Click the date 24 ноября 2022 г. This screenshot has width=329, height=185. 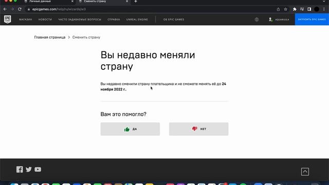tap(163, 86)
